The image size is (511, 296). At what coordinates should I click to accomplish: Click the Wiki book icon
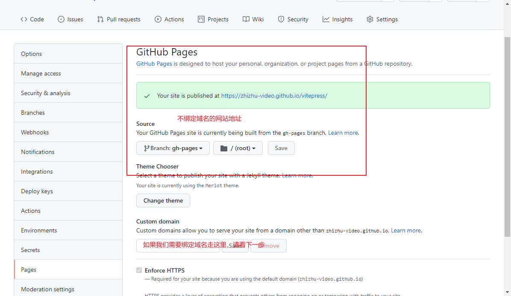[246, 19]
